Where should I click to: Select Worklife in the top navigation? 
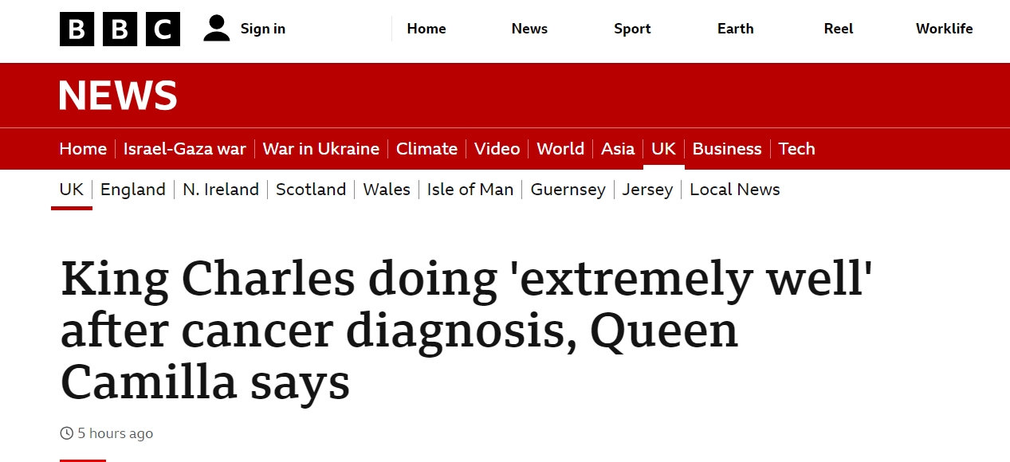[x=944, y=29]
